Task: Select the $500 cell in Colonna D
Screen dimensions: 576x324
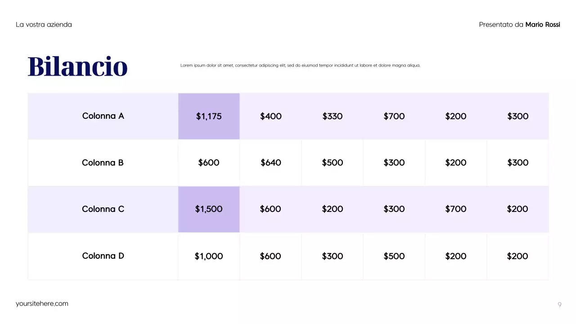Action: tap(394, 256)
